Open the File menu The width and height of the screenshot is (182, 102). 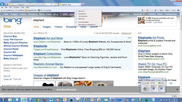[x=2, y=7]
